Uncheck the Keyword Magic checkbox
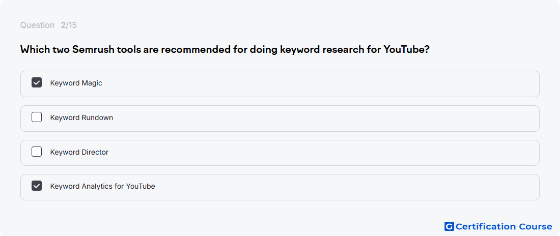This screenshot has width=560, height=236. [37, 82]
